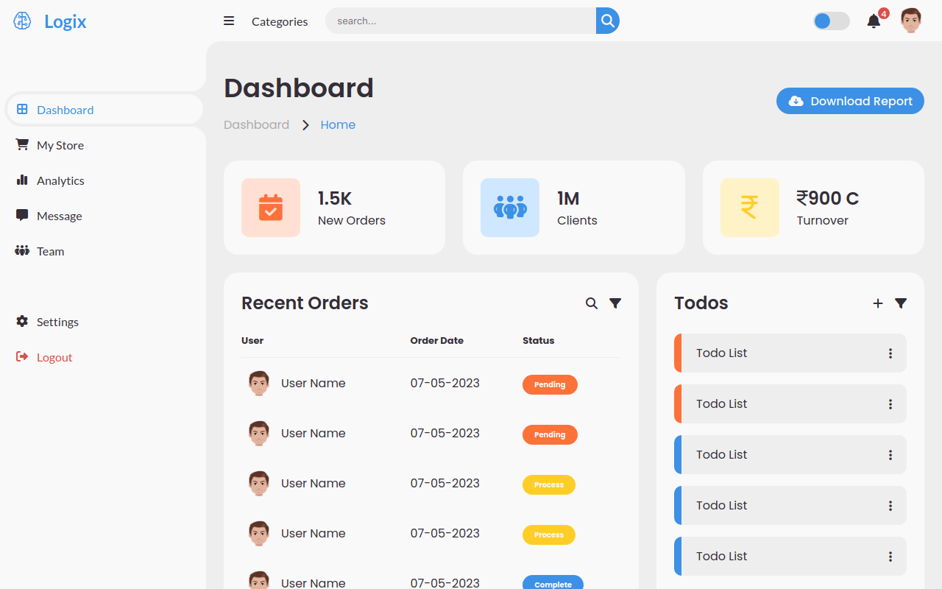This screenshot has height=589, width=942.
Task: Toggle the dark mode switch
Action: tap(831, 21)
